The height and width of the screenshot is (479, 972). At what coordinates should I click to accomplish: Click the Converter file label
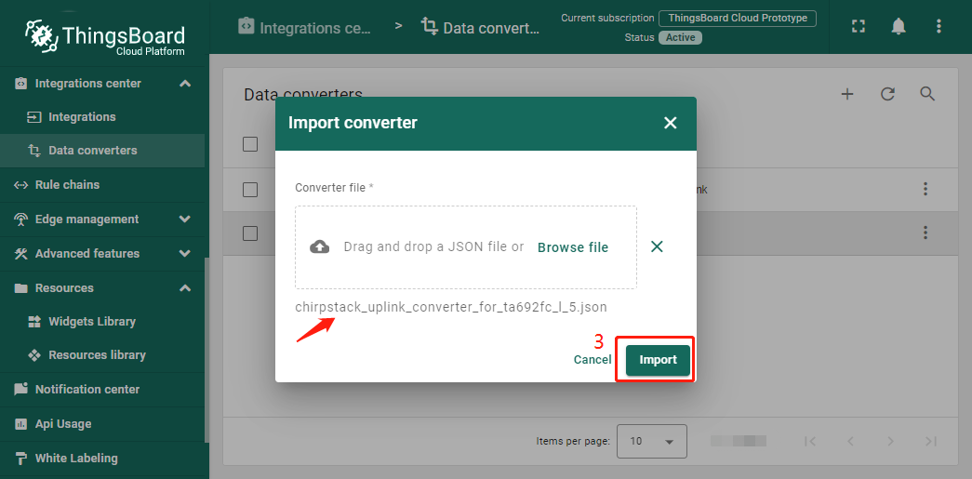[x=334, y=188]
